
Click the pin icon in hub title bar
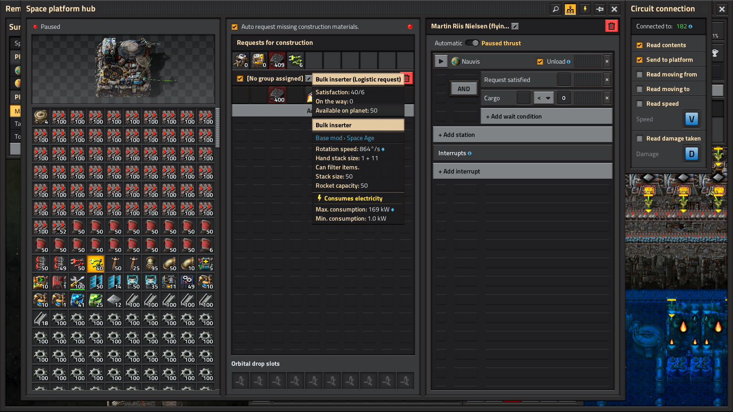tap(600, 9)
